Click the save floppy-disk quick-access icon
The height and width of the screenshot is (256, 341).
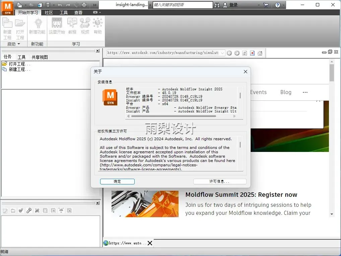point(48,5)
